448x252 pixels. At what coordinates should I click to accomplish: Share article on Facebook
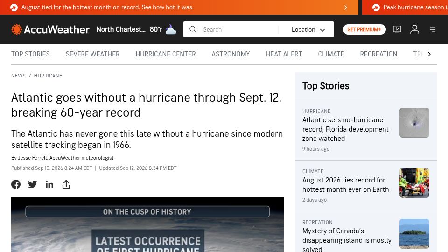point(16,184)
